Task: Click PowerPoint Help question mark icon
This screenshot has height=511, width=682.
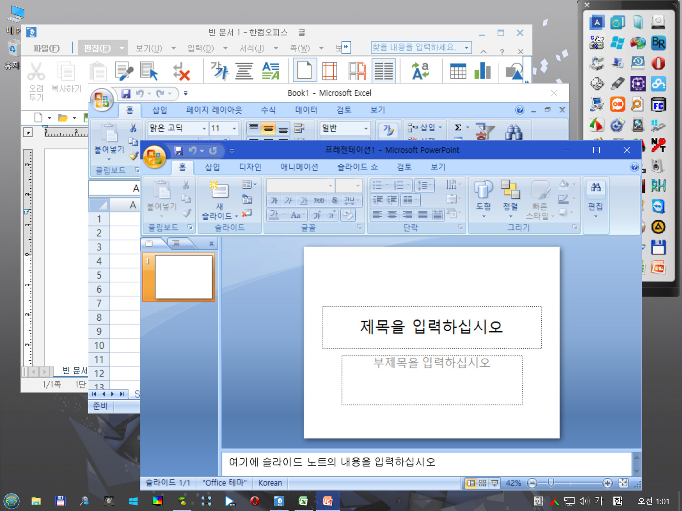Action: point(634,167)
